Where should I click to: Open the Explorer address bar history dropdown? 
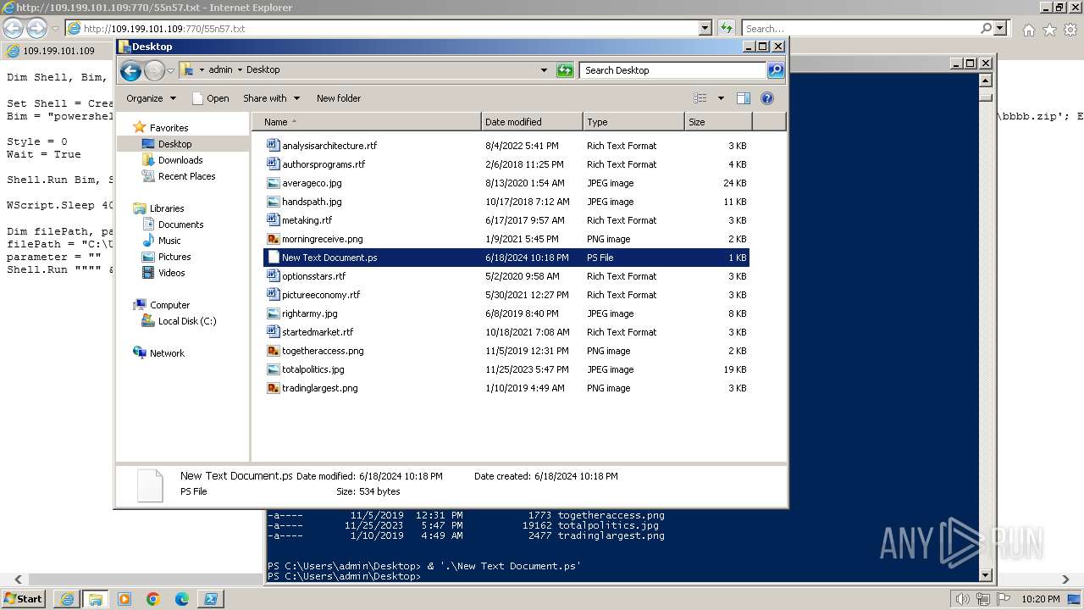pyautogui.click(x=544, y=70)
